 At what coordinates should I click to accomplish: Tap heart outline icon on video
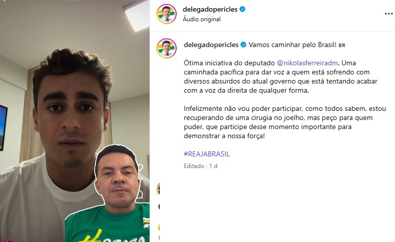(140, 167)
